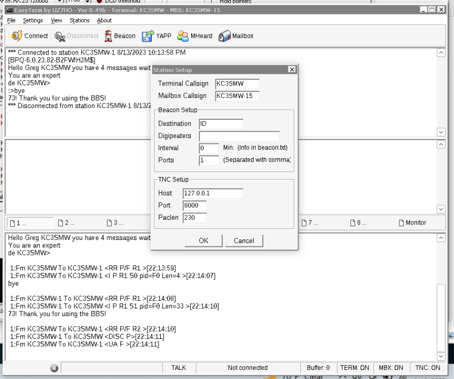Toggle the MBX: ON status indicator

(x=392, y=367)
